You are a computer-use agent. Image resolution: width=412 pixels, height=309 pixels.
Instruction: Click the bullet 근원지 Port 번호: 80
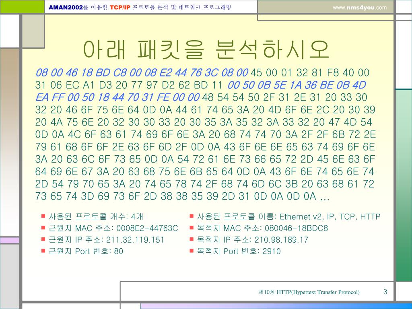tap(82, 251)
